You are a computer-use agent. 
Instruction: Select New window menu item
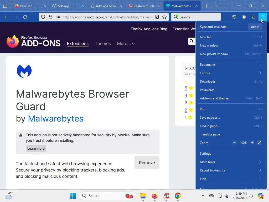coord(231,45)
